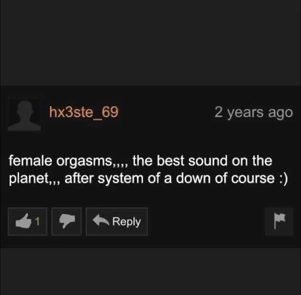
Task: Click the blank space between Reply and the flag
Action: (206, 221)
